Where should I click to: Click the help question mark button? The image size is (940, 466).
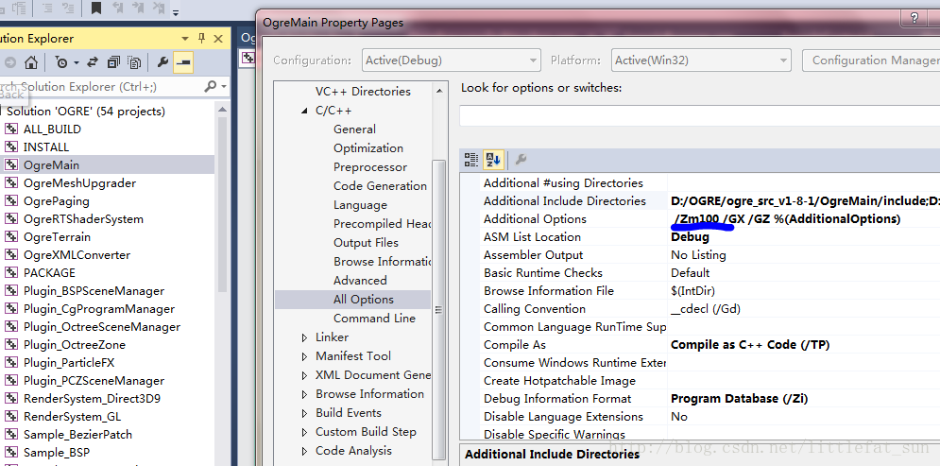pos(914,18)
